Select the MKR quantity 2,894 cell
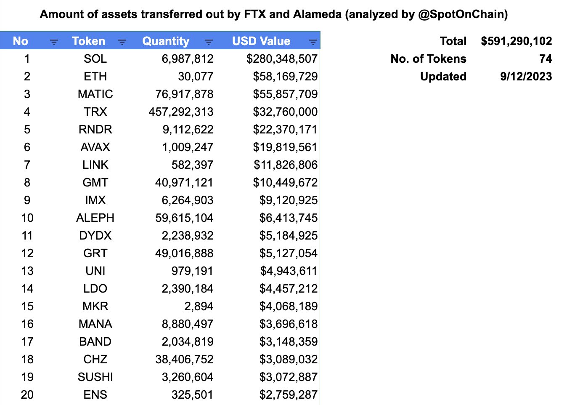The image size is (567, 405). click(199, 306)
